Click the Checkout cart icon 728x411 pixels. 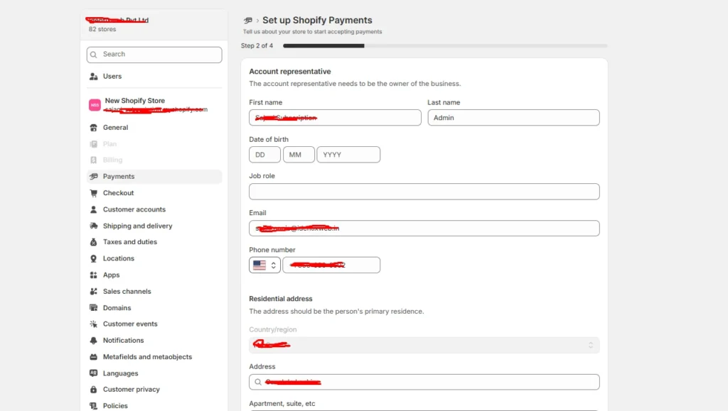(93, 193)
